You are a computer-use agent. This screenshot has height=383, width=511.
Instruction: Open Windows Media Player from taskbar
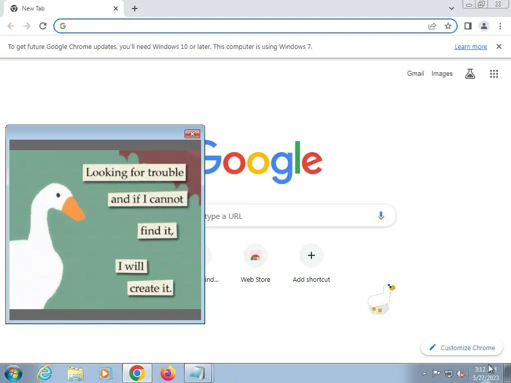pos(106,373)
